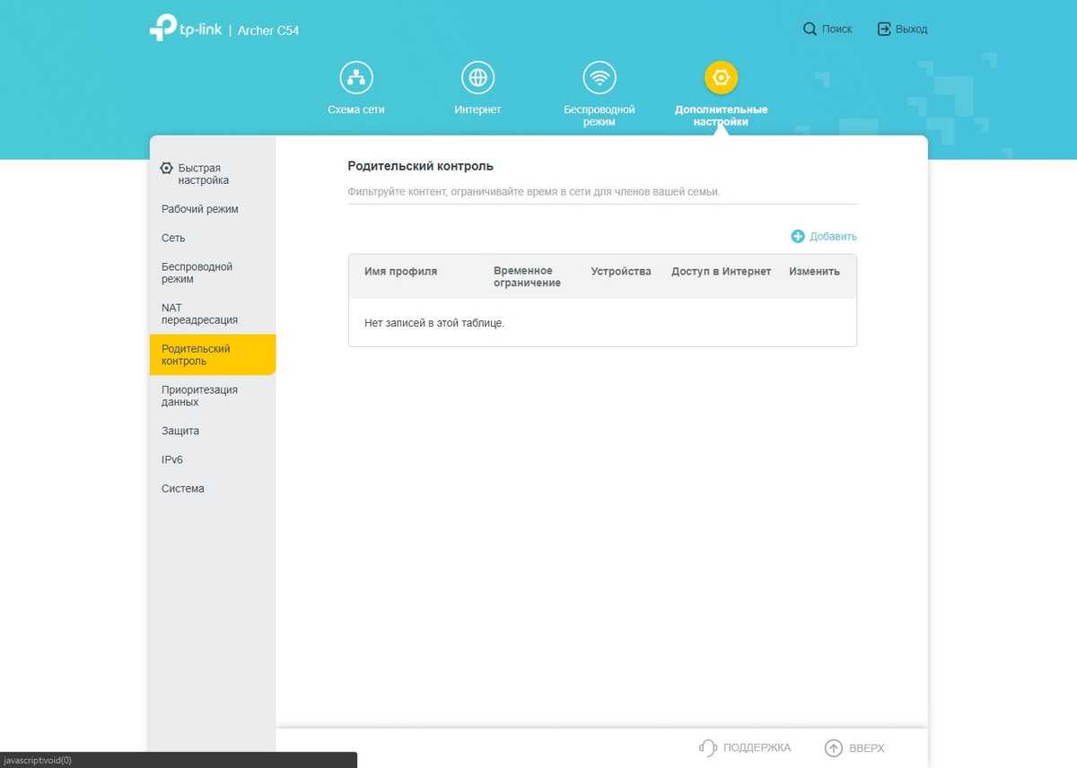Select the Дополнительные настройки gear icon
Viewport: 1077px width, 768px height.
pos(721,78)
